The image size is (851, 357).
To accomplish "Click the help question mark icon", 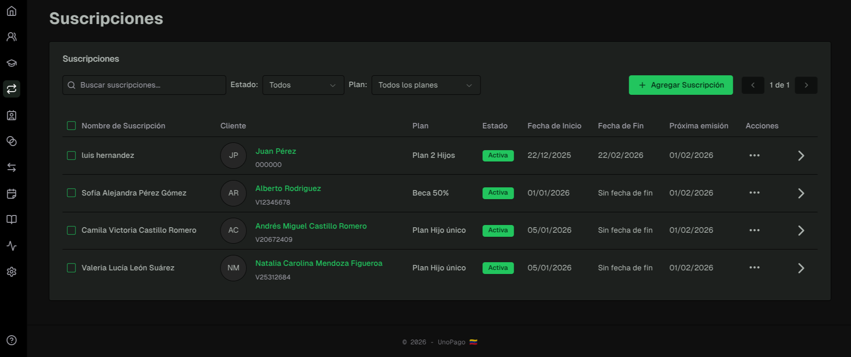I will coord(12,340).
